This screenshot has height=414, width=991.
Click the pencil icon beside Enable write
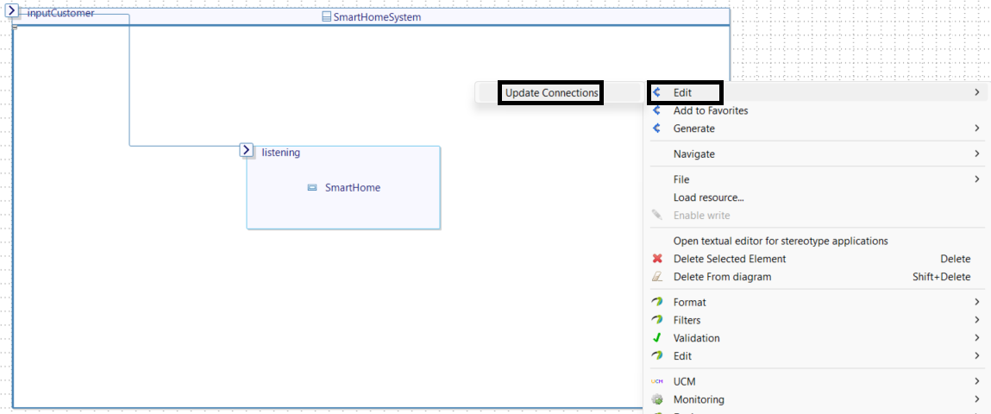point(657,216)
